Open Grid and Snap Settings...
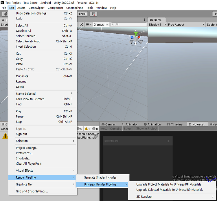 click(x=42, y=191)
